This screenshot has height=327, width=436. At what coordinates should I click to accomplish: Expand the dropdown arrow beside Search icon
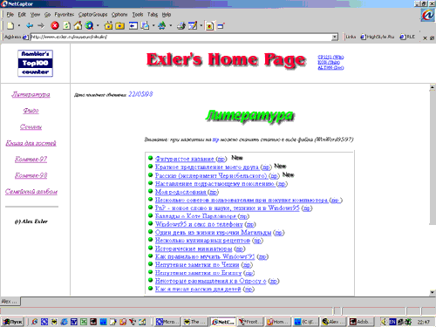(x=98, y=26)
